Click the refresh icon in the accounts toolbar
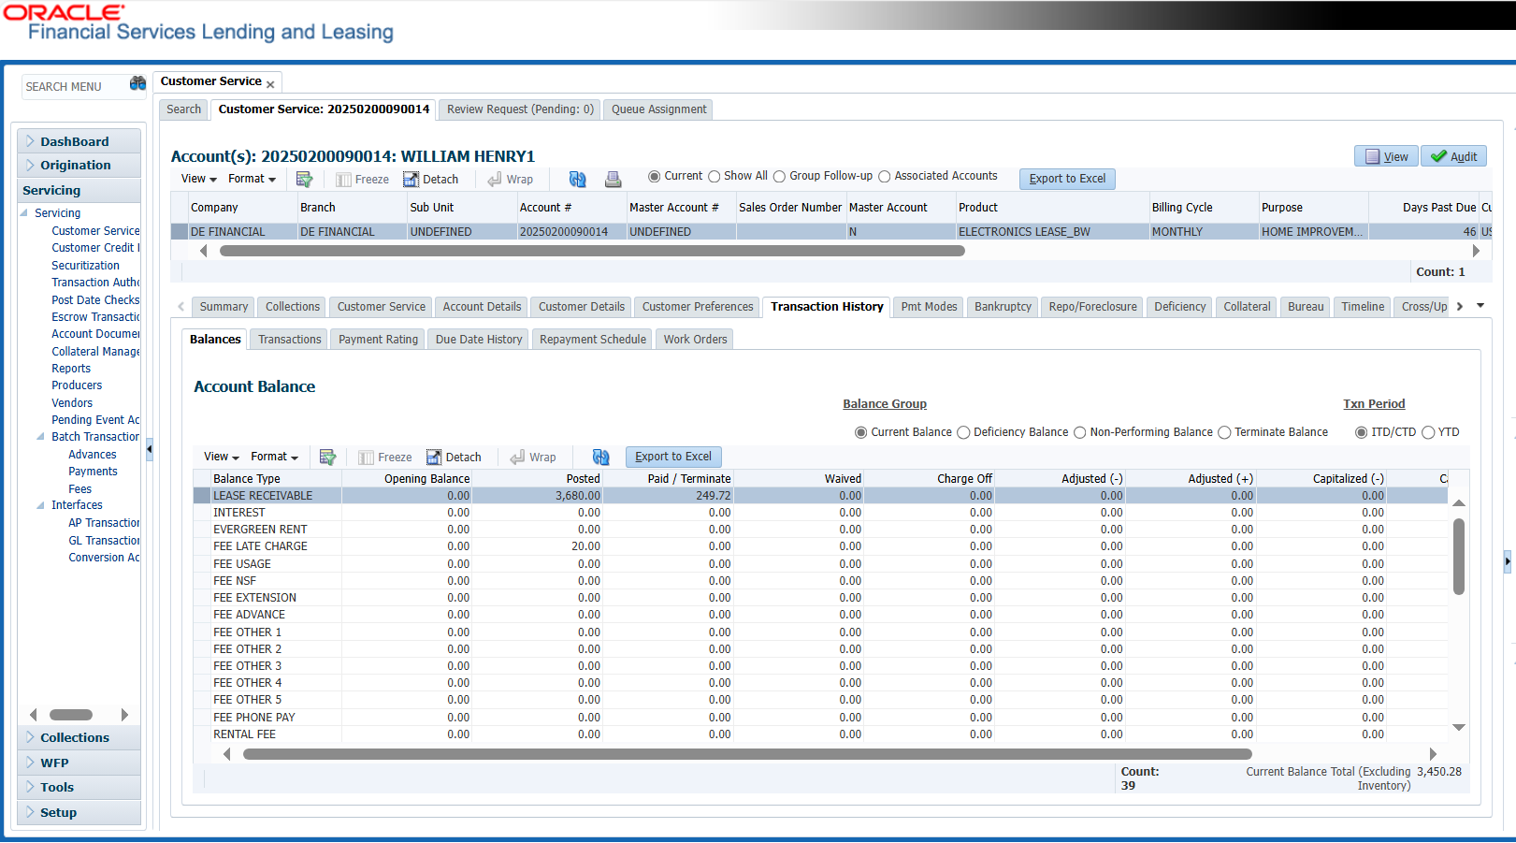 (x=577, y=179)
